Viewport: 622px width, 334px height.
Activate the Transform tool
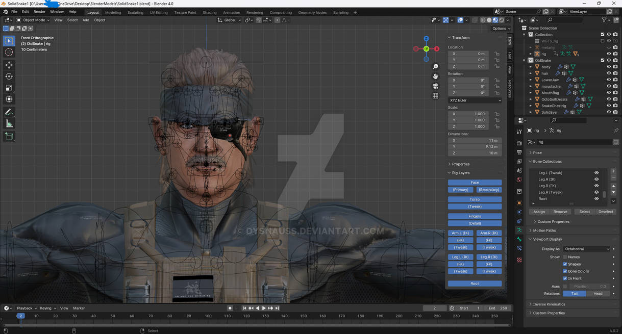[x=9, y=99]
